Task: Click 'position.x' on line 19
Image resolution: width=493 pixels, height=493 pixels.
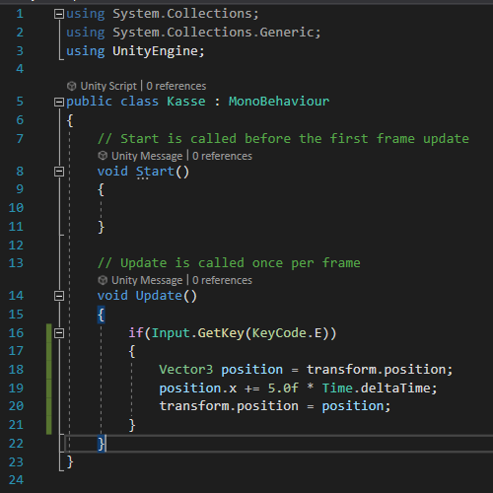Action: click(x=198, y=388)
